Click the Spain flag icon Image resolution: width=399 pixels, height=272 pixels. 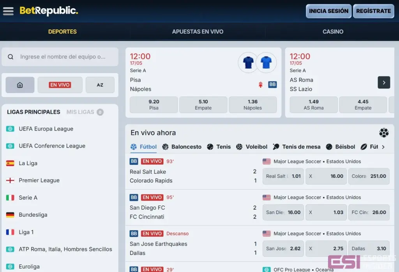10,163
